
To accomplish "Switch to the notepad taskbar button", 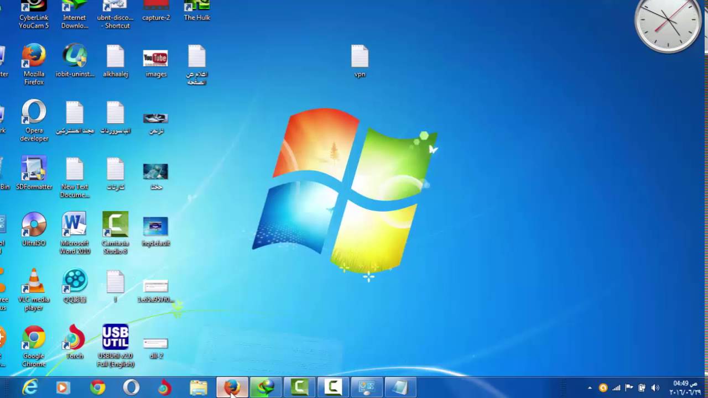I will pyautogui.click(x=400, y=387).
